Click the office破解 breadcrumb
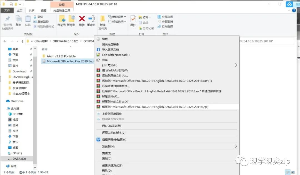Viewport: 300px width, 175px height. click(41, 41)
